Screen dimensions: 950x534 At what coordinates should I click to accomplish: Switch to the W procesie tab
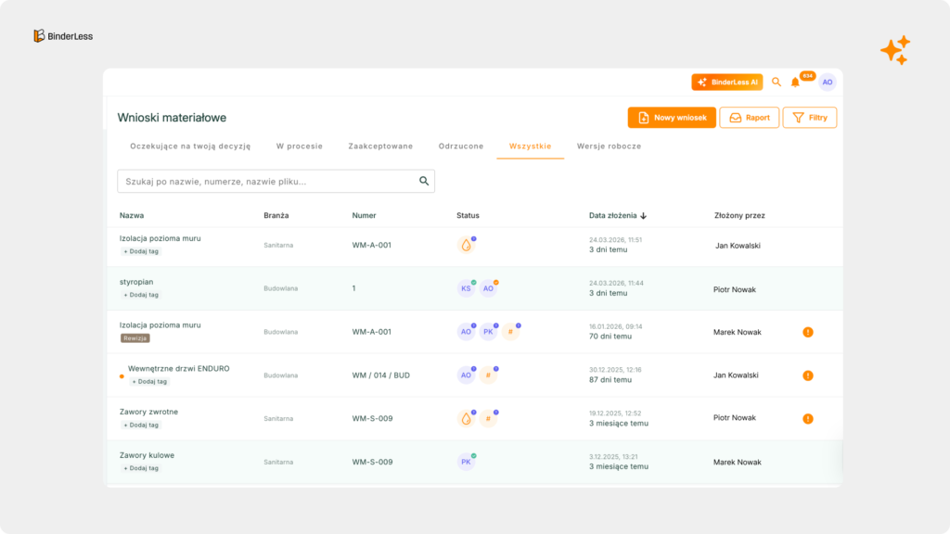(300, 146)
